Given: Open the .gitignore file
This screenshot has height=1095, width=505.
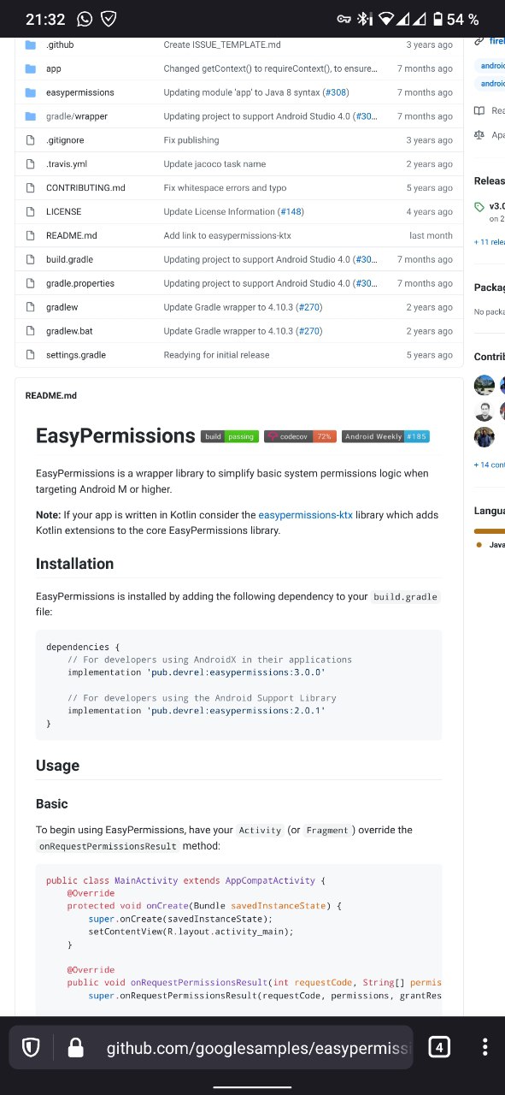Looking at the screenshot, I should (65, 140).
